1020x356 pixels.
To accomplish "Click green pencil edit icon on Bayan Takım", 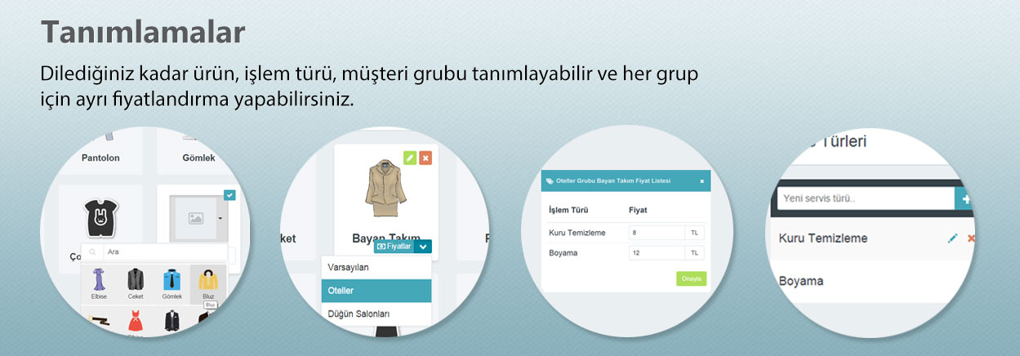I will point(410,158).
